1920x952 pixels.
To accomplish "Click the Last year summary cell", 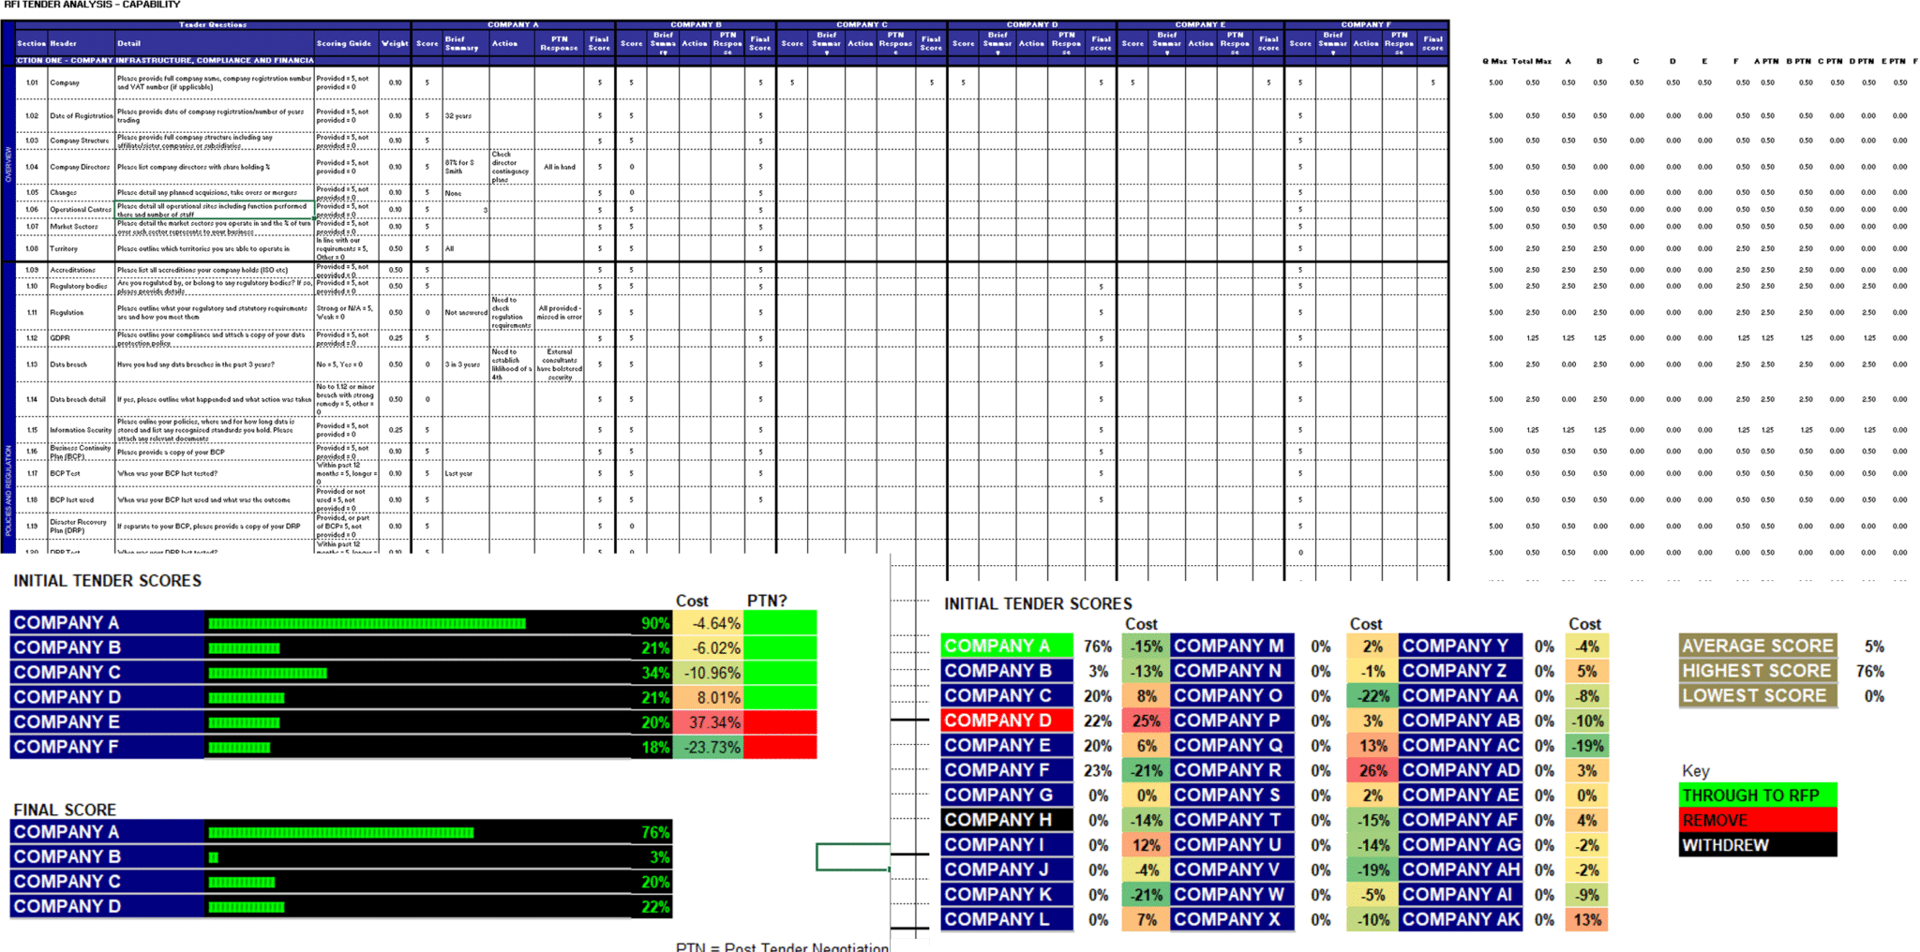I will pos(466,473).
